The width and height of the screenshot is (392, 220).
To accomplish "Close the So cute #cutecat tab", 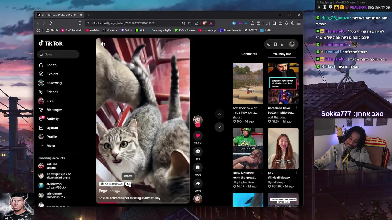I will pos(81,15).
